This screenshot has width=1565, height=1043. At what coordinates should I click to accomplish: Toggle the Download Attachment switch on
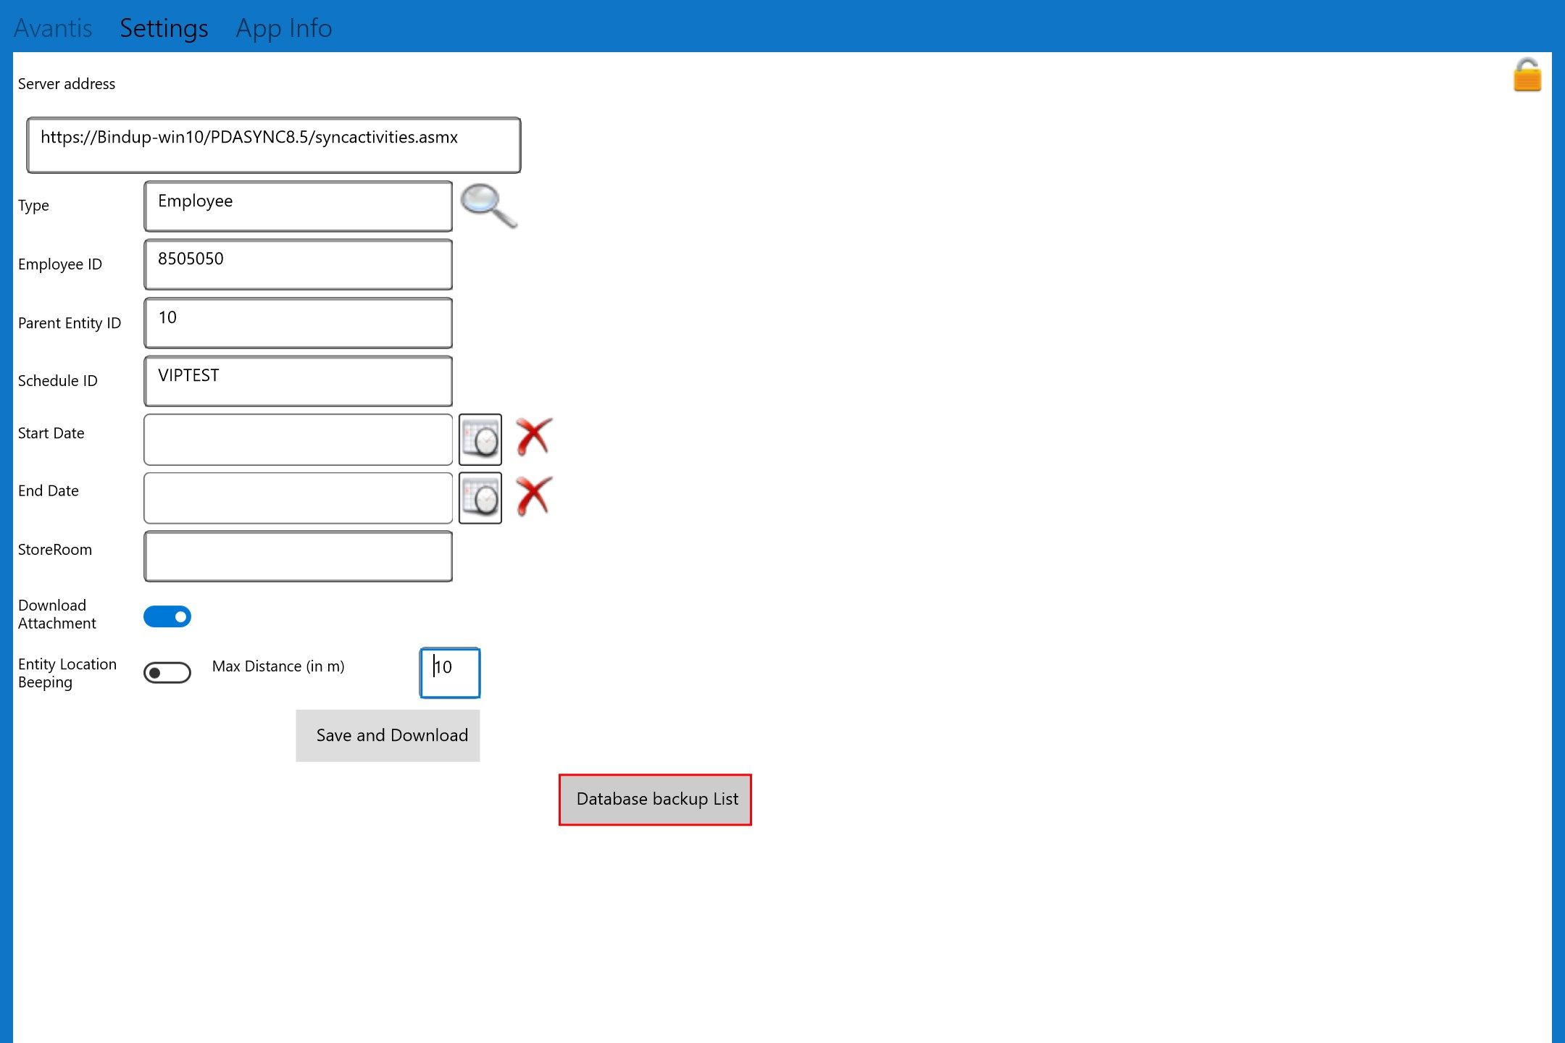(x=167, y=616)
